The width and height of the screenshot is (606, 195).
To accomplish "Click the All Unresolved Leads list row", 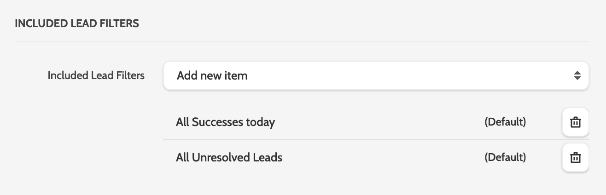I will [359, 158].
